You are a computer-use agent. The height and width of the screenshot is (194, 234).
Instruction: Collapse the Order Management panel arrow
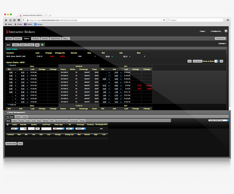point(6,112)
